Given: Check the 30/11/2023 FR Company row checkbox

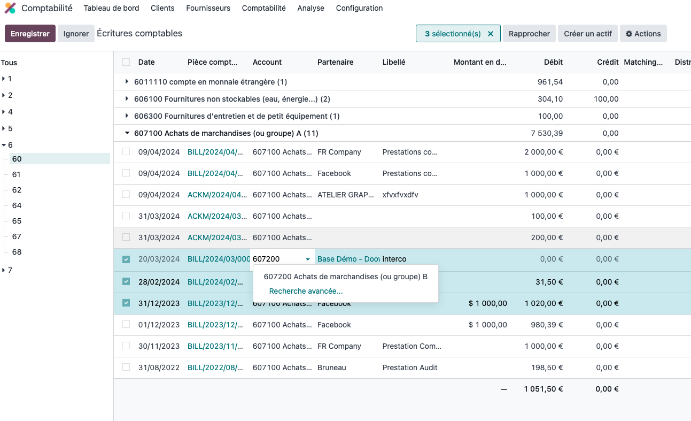Looking at the screenshot, I should [126, 346].
